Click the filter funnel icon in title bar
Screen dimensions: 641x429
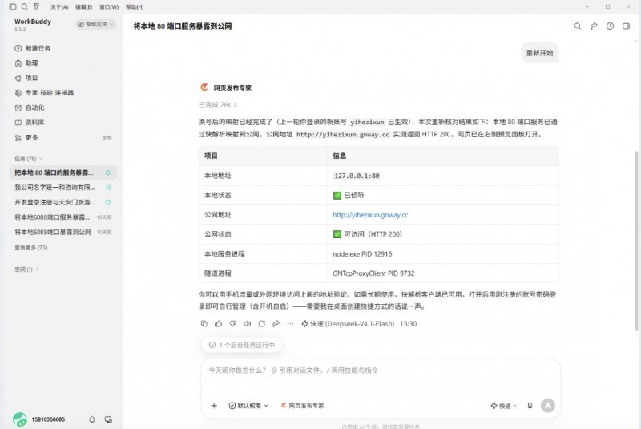pyautogui.click(x=36, y=6)
